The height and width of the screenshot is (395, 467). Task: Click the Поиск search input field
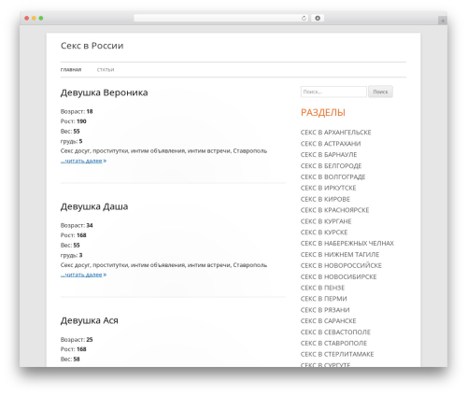click(x=333, y=92)
